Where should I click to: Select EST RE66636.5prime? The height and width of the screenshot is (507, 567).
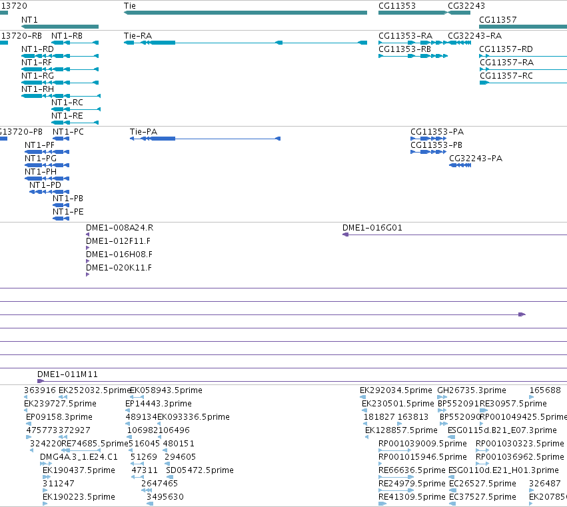pyautogui.click(x=396, y=477)
